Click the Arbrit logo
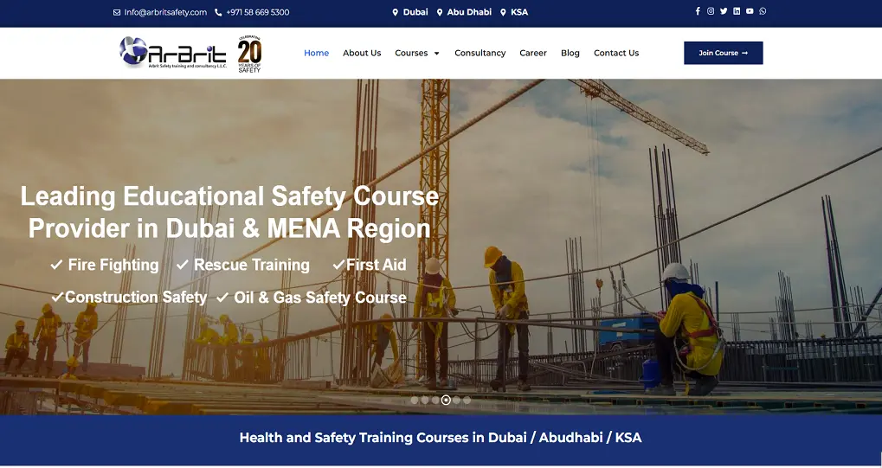882x468 pixels. pyautogui.click(x=173, y=52)
